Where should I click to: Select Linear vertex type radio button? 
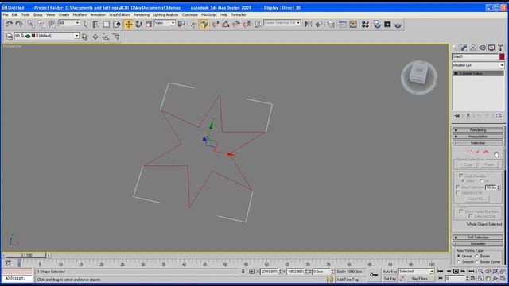[459, 256]
